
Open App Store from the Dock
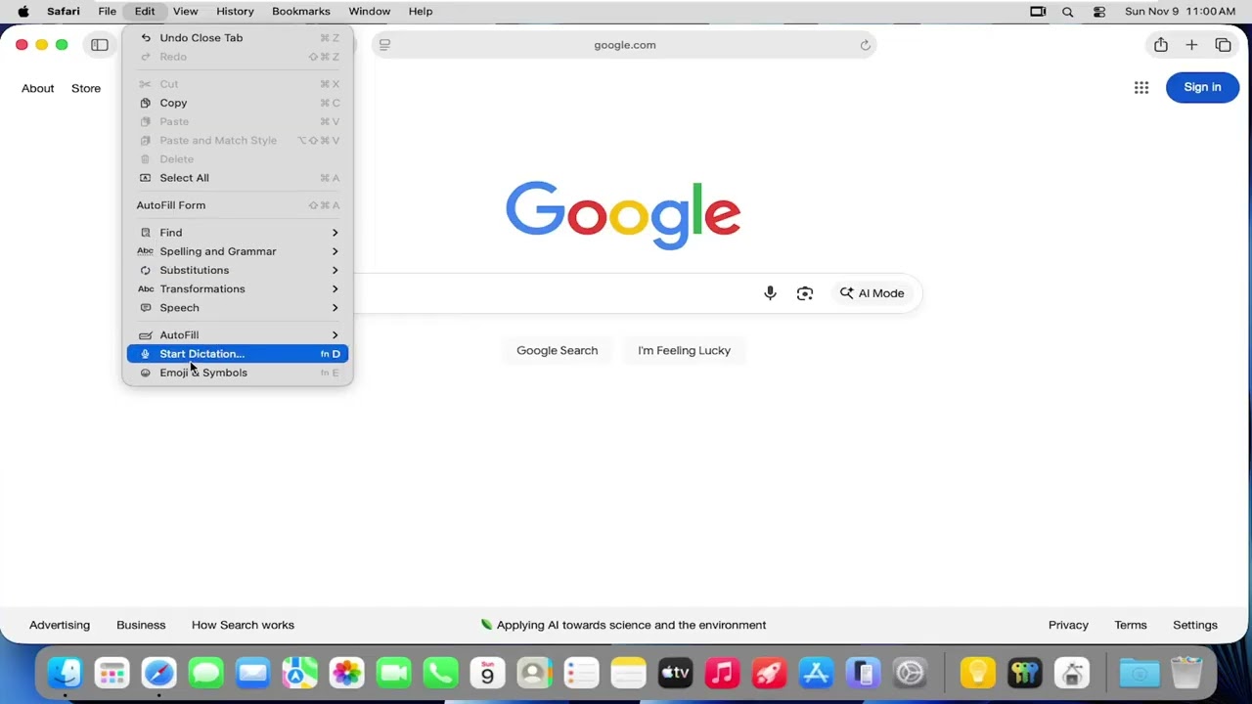coord(817,673)
